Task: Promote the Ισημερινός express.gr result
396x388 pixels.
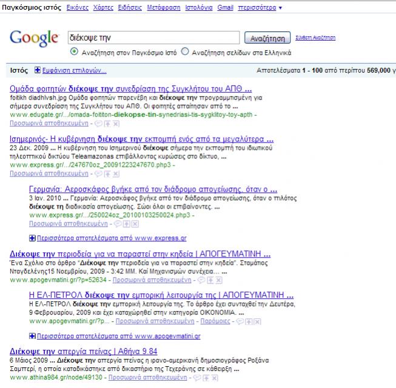Action: (107, 173)
